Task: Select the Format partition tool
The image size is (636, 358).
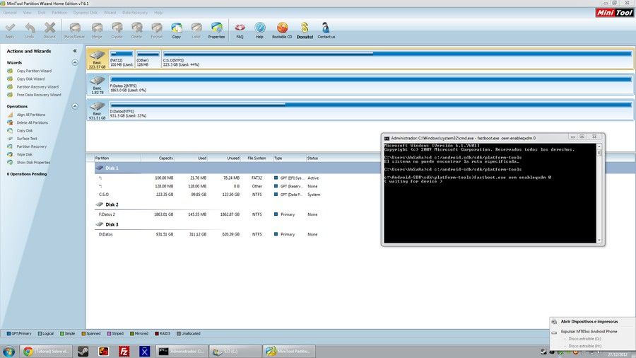Action: [157, 30]
